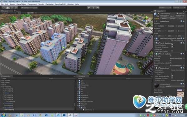187x117 pixels.
Task: Toggle the Receive Shadows checkbox
Action: 172,47
